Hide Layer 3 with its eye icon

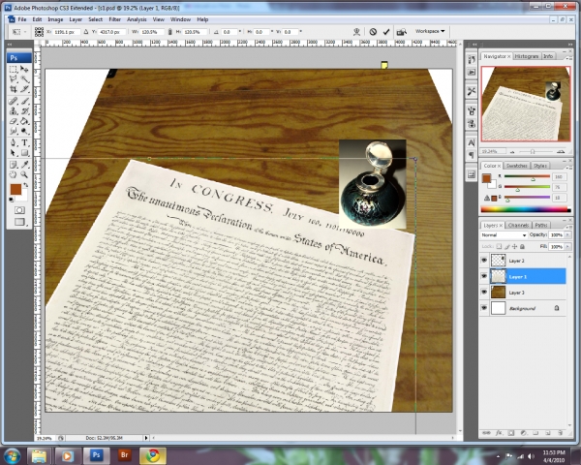(x=484, y=293)
